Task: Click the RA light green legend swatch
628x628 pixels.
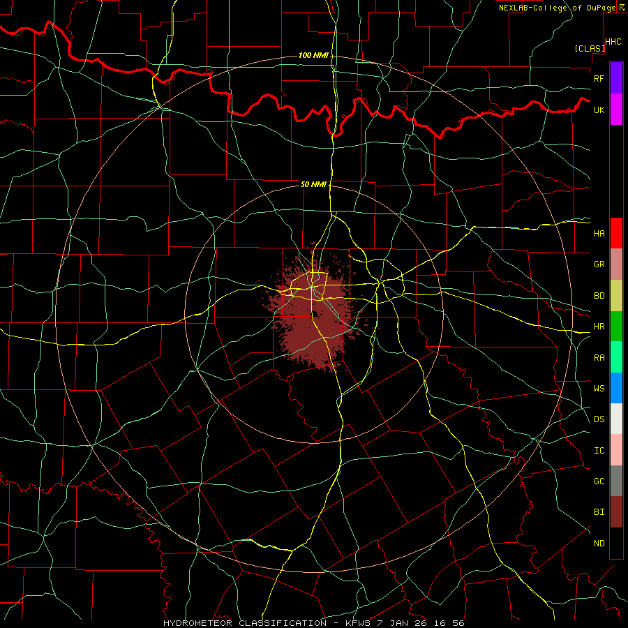Action: (x=616, y=357)
